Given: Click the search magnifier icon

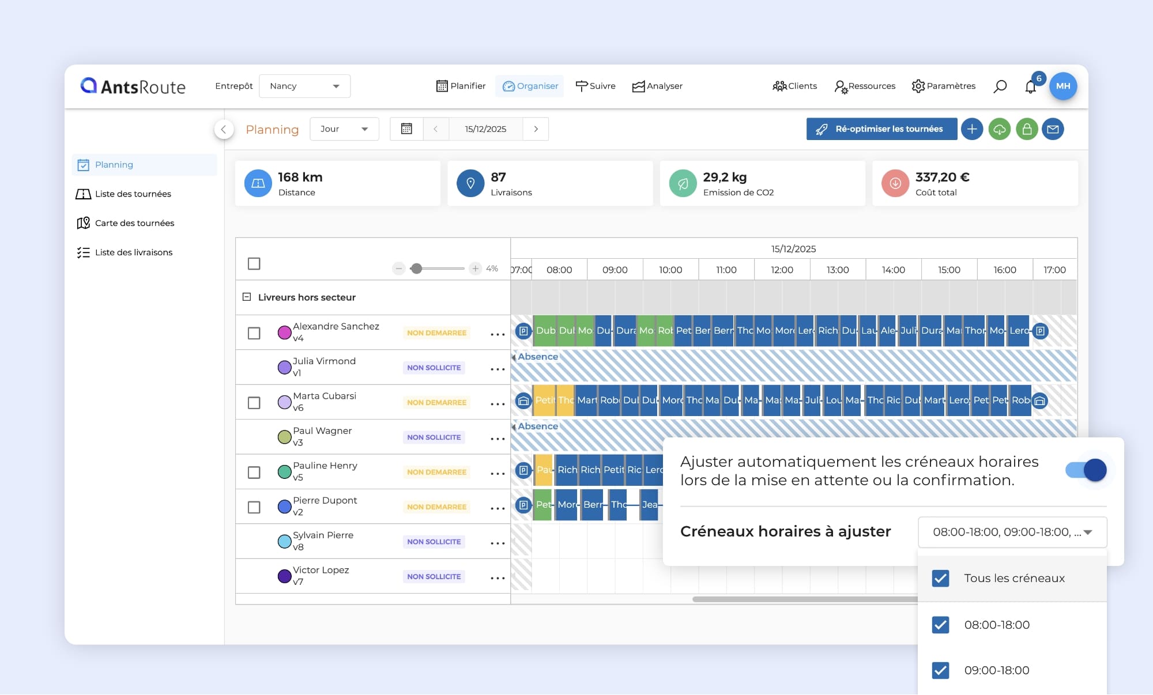Looking at the screenshot, I should click(x=1000, y=86).
